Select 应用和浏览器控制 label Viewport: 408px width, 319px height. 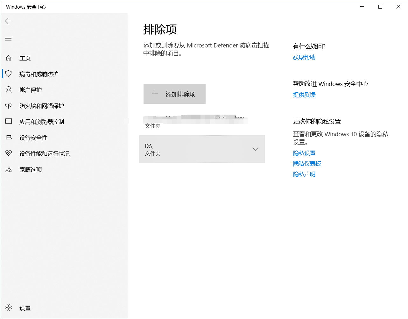click(42, 122)
